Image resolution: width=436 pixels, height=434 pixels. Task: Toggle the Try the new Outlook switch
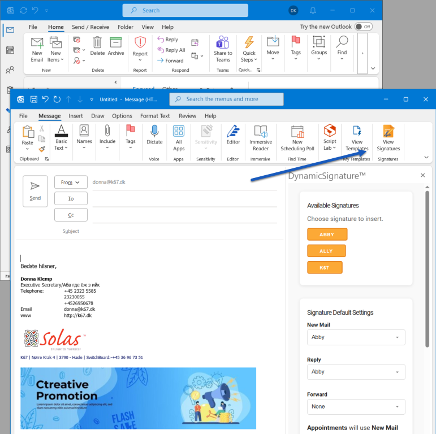pyautogui.click(x=364, y=27)
